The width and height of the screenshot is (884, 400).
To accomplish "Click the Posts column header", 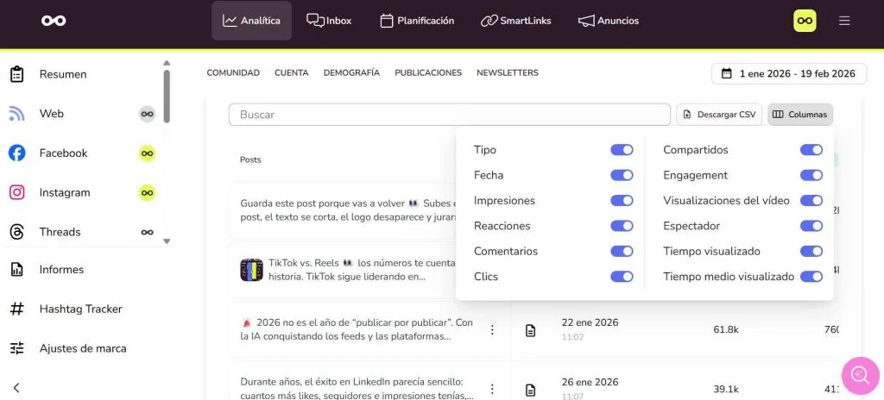I will tap(250, 160).
